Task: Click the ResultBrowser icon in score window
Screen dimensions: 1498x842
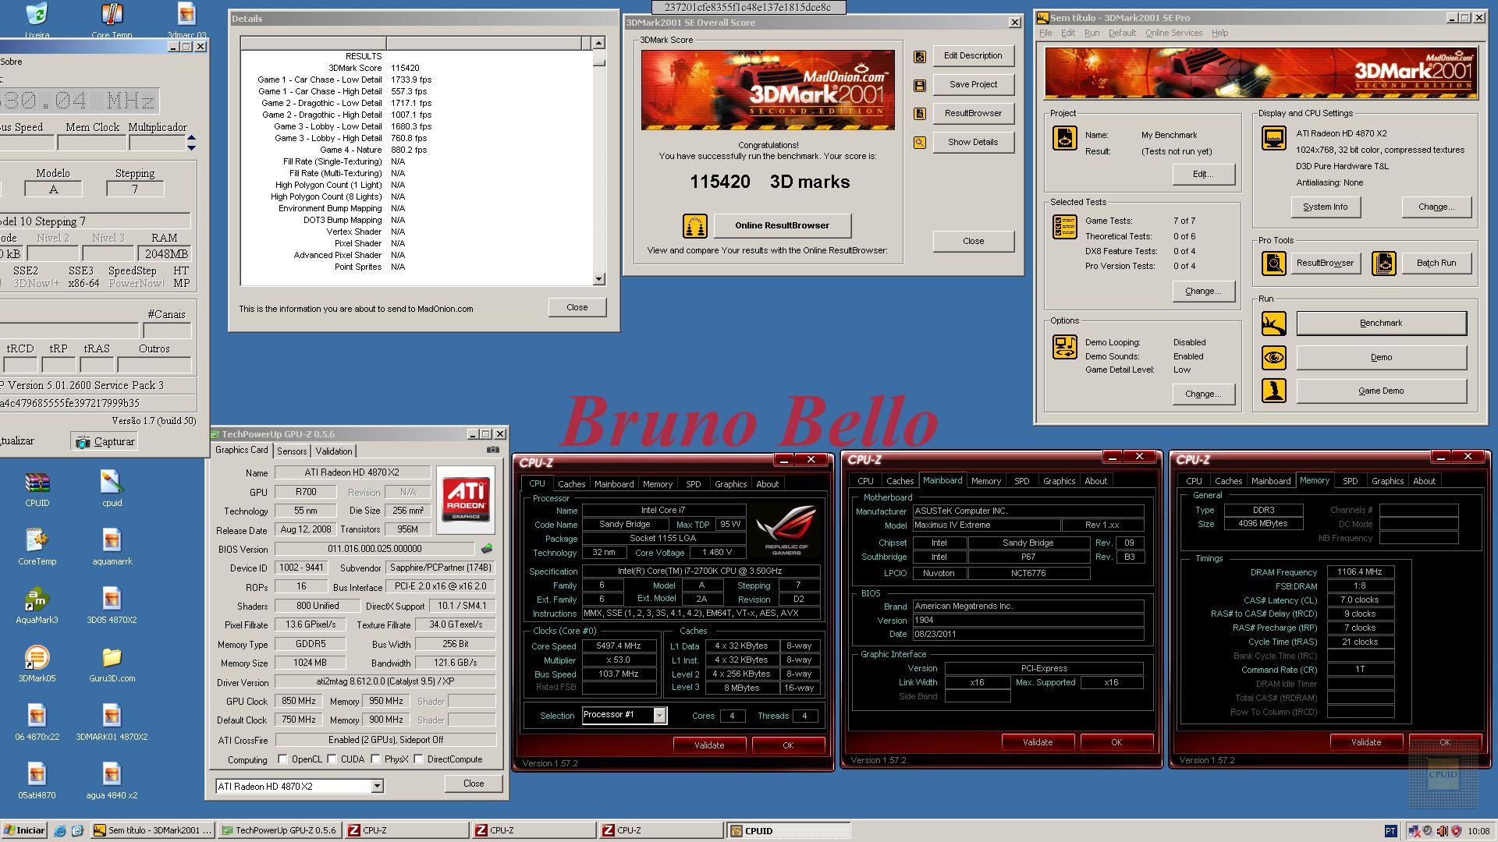Action: (x=920, y=114)
